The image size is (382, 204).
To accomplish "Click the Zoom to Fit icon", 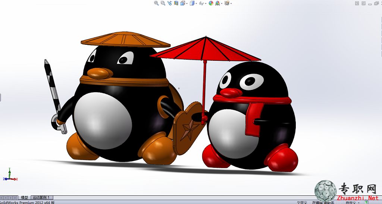I will pos(156,3).
